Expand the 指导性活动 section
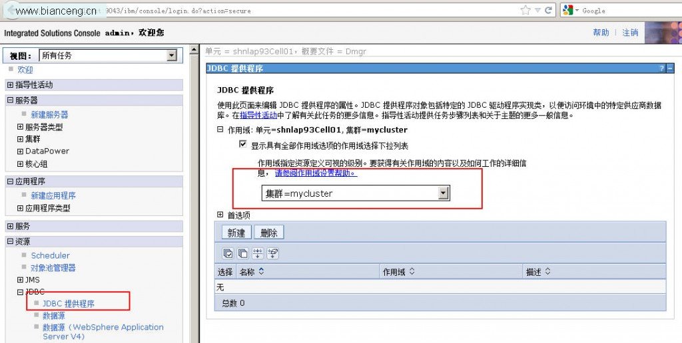 click(11, 84)
